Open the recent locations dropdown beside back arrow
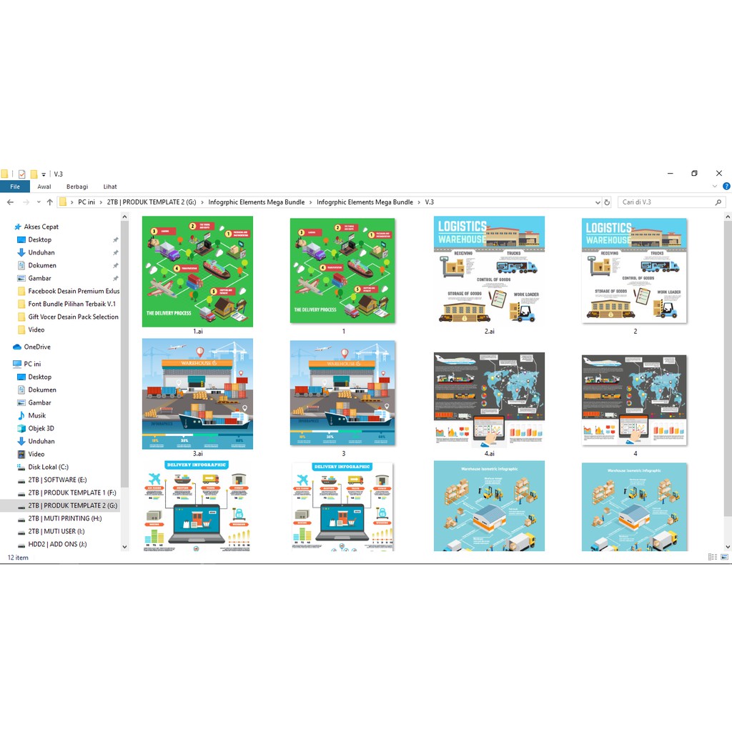 [x=39, y=202]
